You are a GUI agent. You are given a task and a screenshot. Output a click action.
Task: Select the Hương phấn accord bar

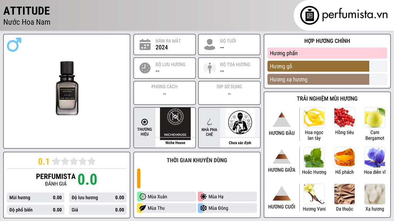pos(327,53)
